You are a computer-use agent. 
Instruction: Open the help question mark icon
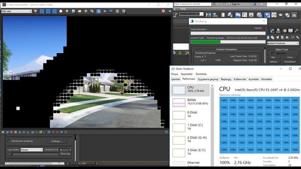coord(262,4)
